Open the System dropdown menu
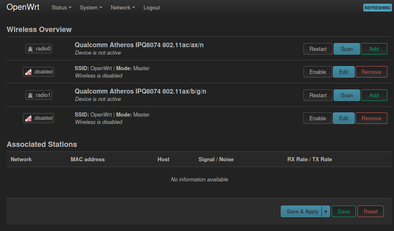394x231 pixels. tap(91, 7)
